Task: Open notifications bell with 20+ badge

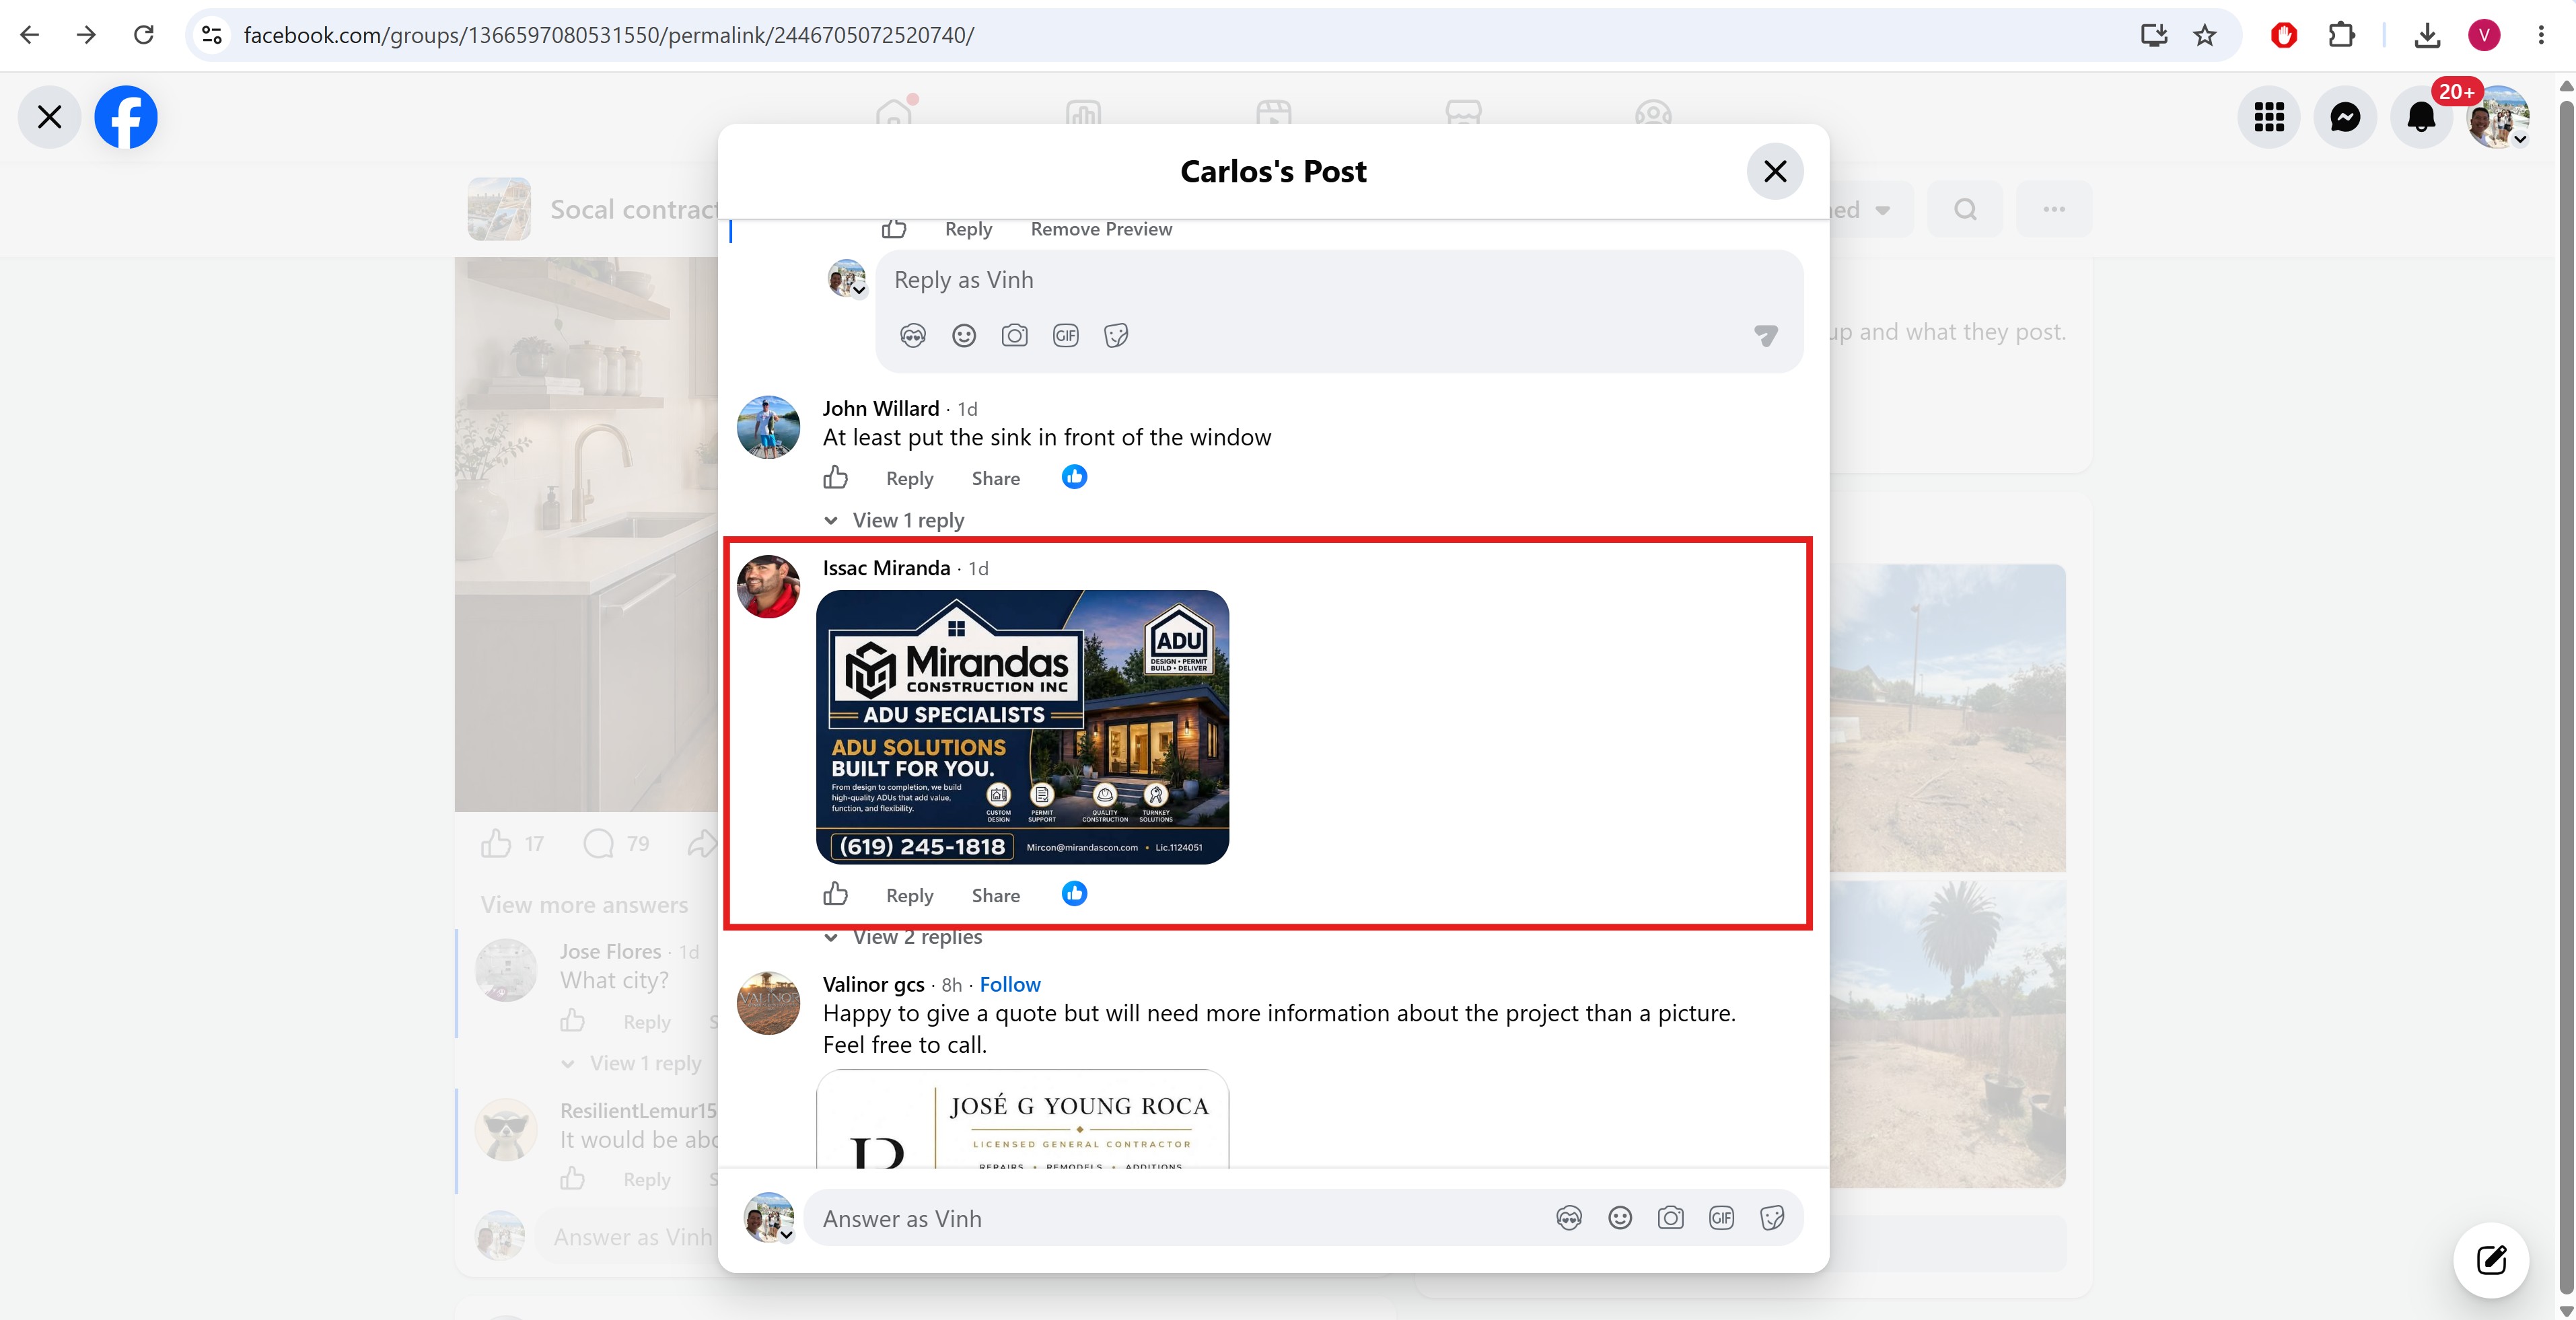Action: click(2421, 117)
